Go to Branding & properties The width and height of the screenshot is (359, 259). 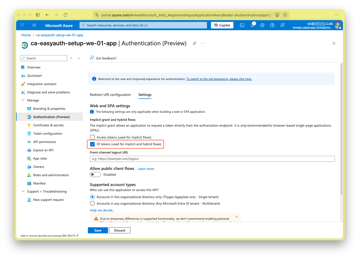tap(49, 108)
